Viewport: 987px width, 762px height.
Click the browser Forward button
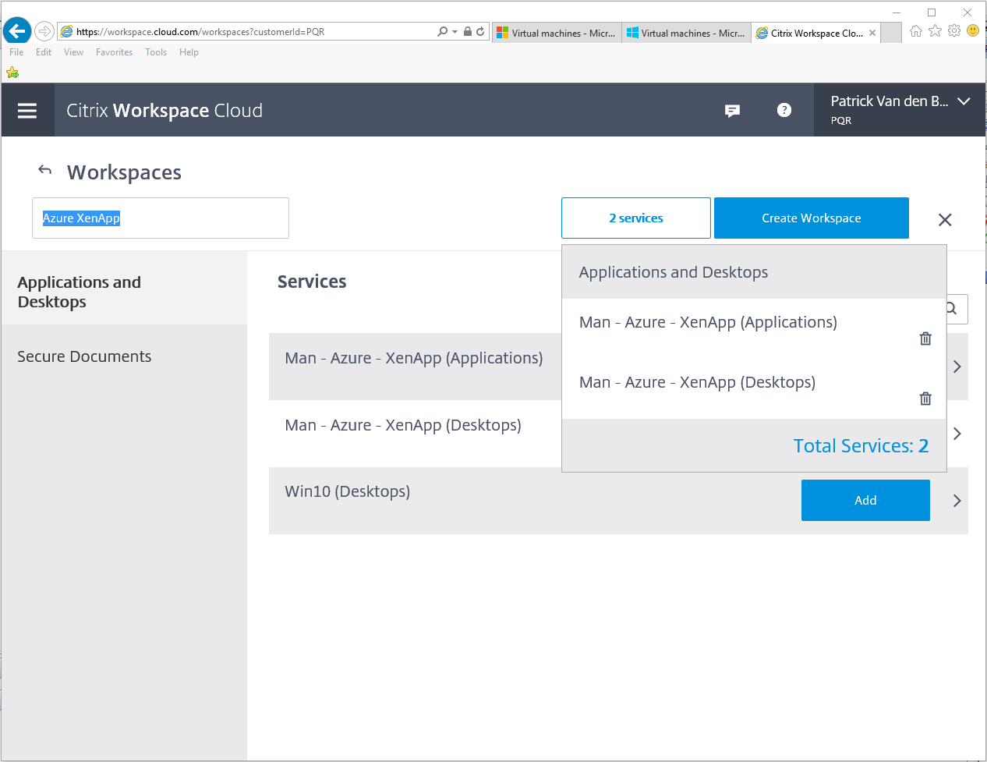[x=44, y=31]
